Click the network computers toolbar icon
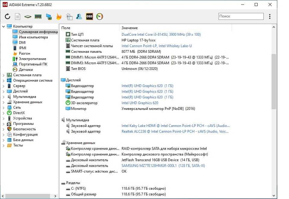The height and width of the screenshot is (199, 289). [49, 17]
